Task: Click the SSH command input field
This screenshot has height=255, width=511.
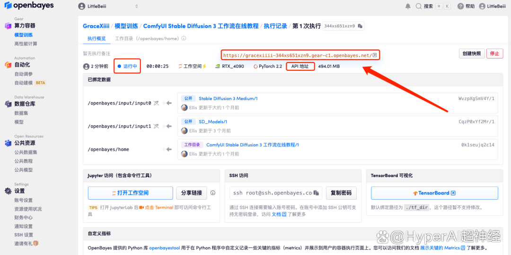Action: 276,193
